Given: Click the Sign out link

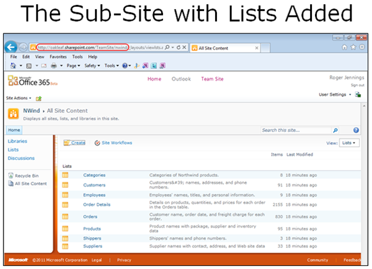Looking at the screenshot, I should 358,85.
